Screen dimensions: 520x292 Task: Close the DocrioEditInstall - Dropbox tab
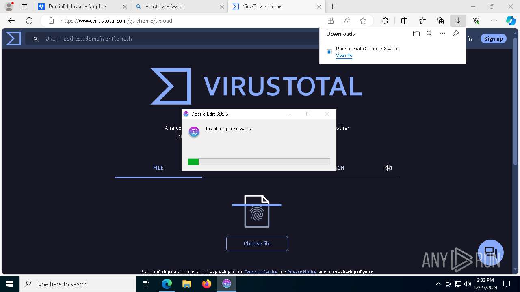point(125,6)
